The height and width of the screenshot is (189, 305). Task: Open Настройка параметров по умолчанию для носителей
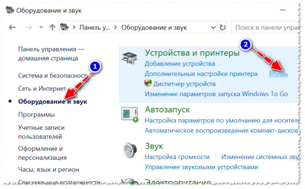click(x=222, y=120)
